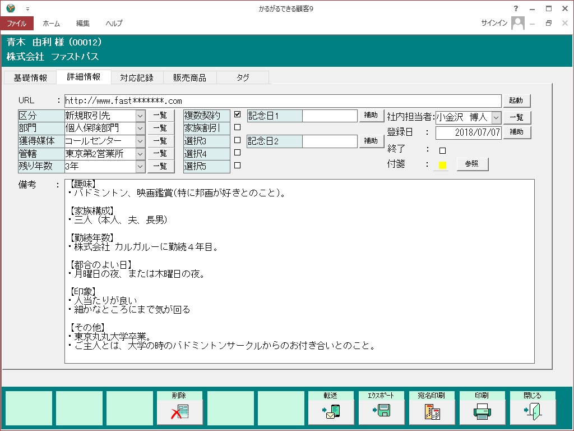This screenshot has width=574, height=431.
Task: Switch to the 対応記録 tab
Action: (x=137, y=77)
